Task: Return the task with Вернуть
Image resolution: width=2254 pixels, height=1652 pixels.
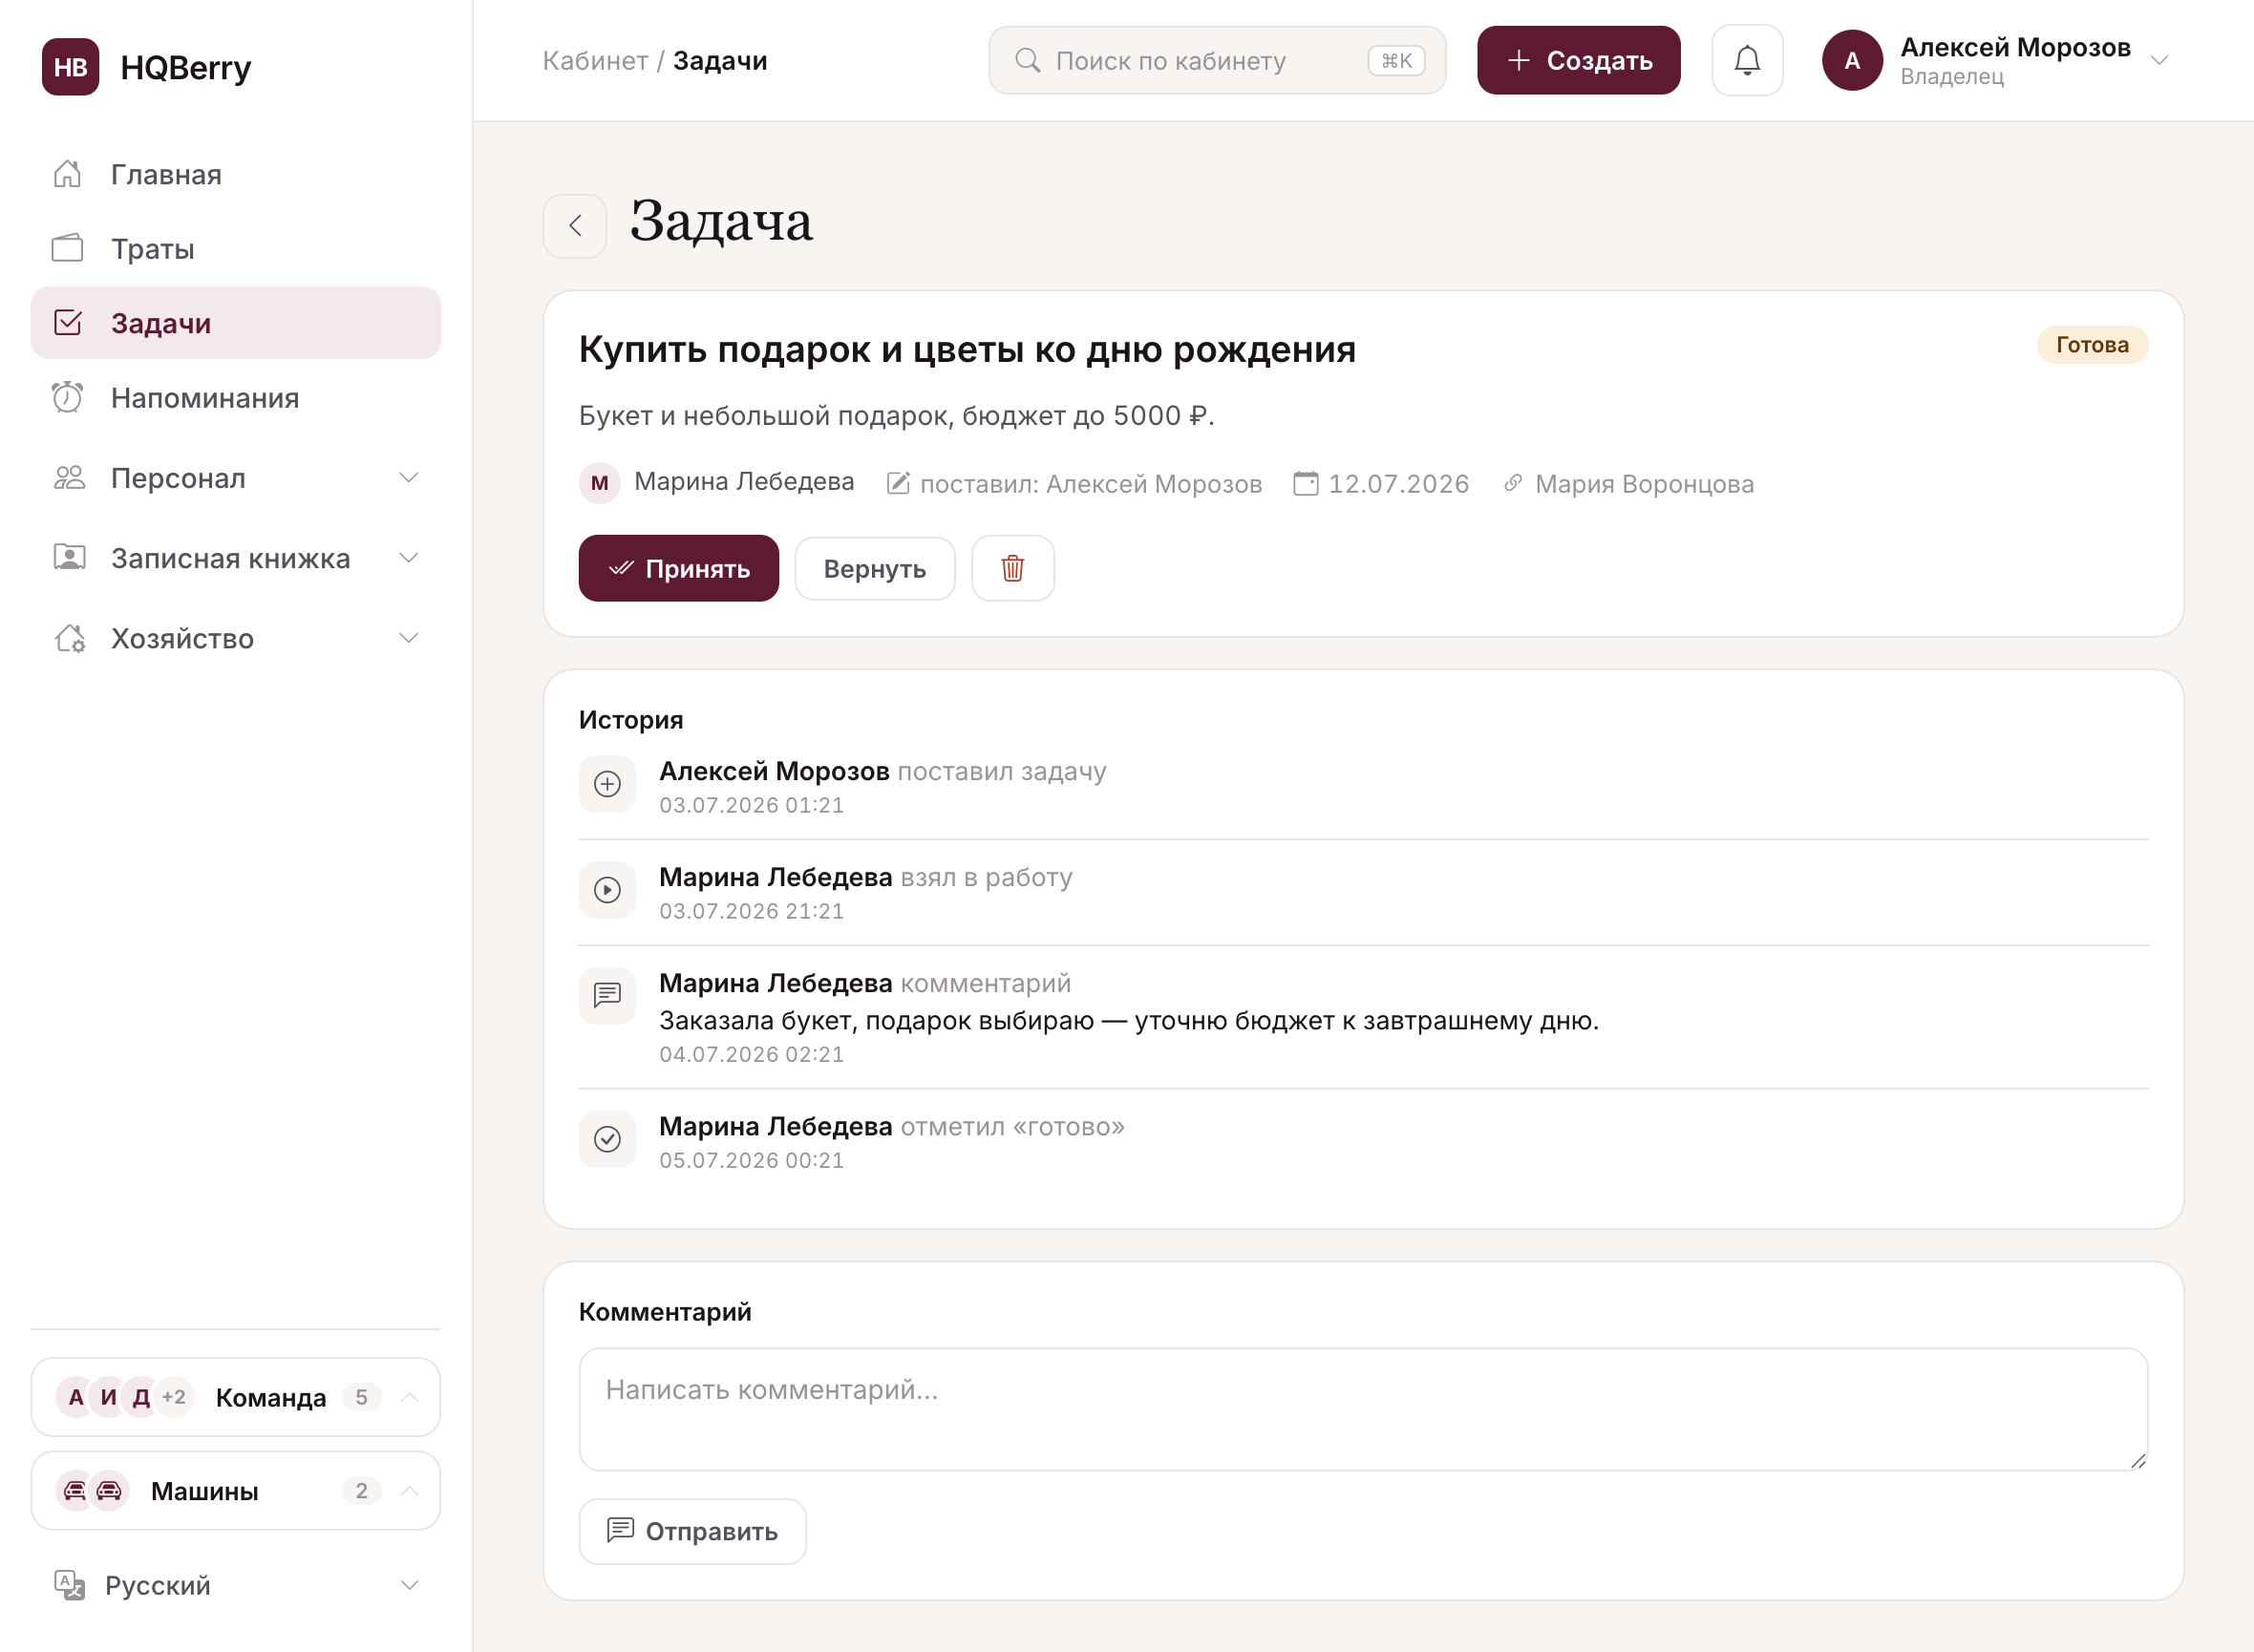Action: click(874, 568)
